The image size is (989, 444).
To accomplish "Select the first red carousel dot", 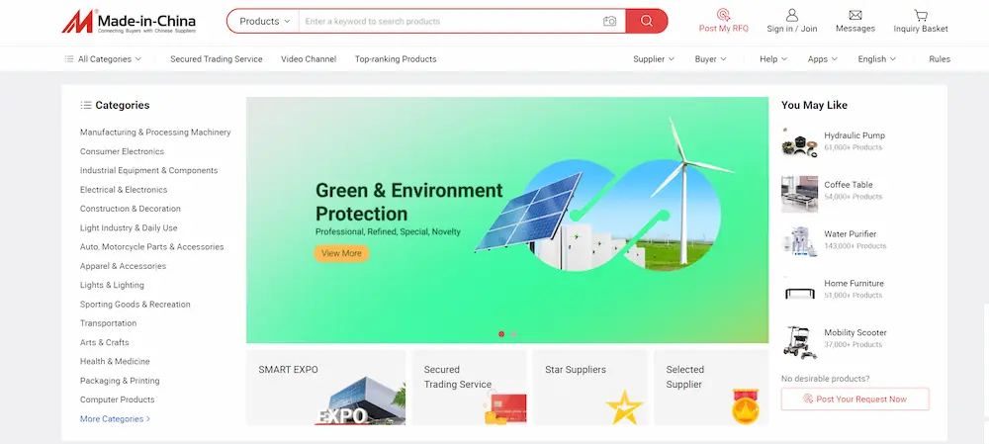I will tap(501, 334).
